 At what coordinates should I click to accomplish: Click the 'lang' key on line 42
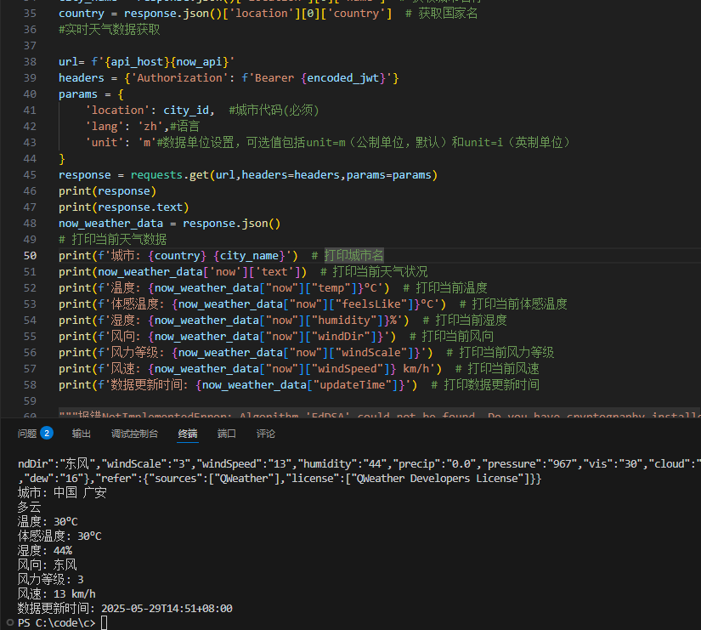(105, 126)
